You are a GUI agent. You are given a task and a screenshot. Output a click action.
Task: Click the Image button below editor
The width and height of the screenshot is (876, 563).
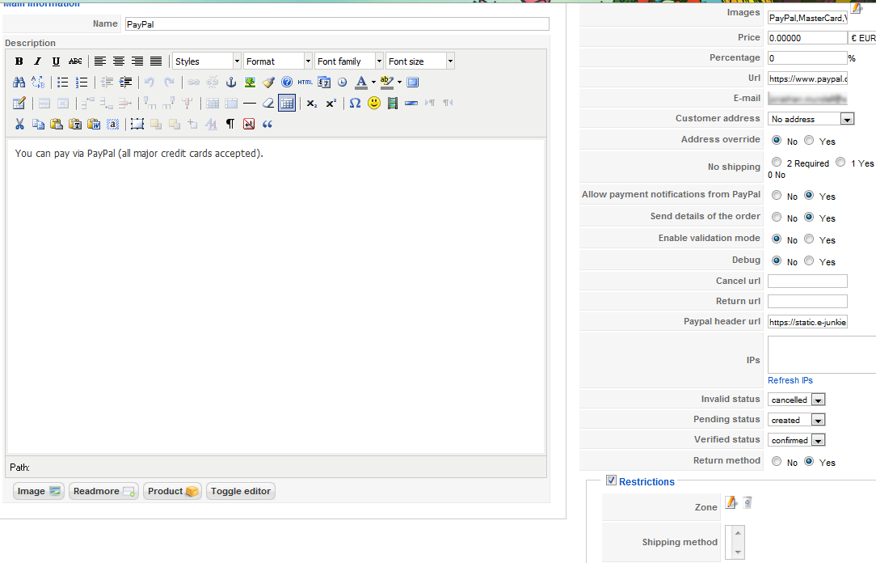pyautogui.click(x=39, y=492)
